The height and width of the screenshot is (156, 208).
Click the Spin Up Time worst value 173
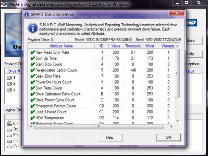150,58
